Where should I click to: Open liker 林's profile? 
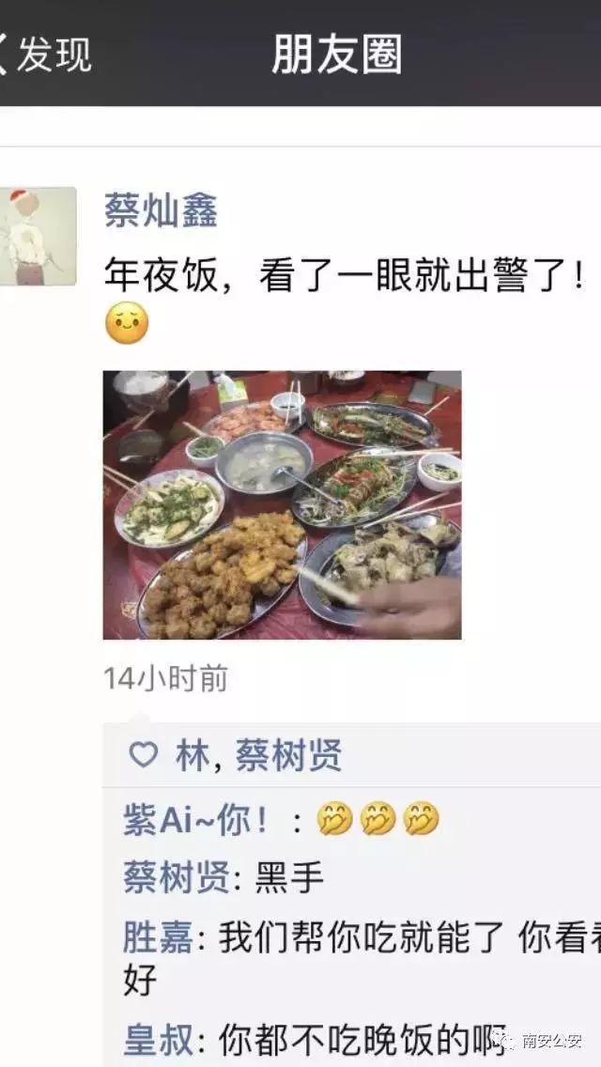193,756
